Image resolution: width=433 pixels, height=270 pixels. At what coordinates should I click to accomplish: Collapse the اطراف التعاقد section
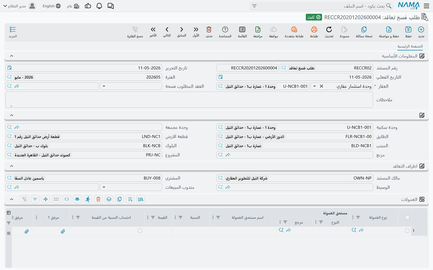click(x=12, y=166)
